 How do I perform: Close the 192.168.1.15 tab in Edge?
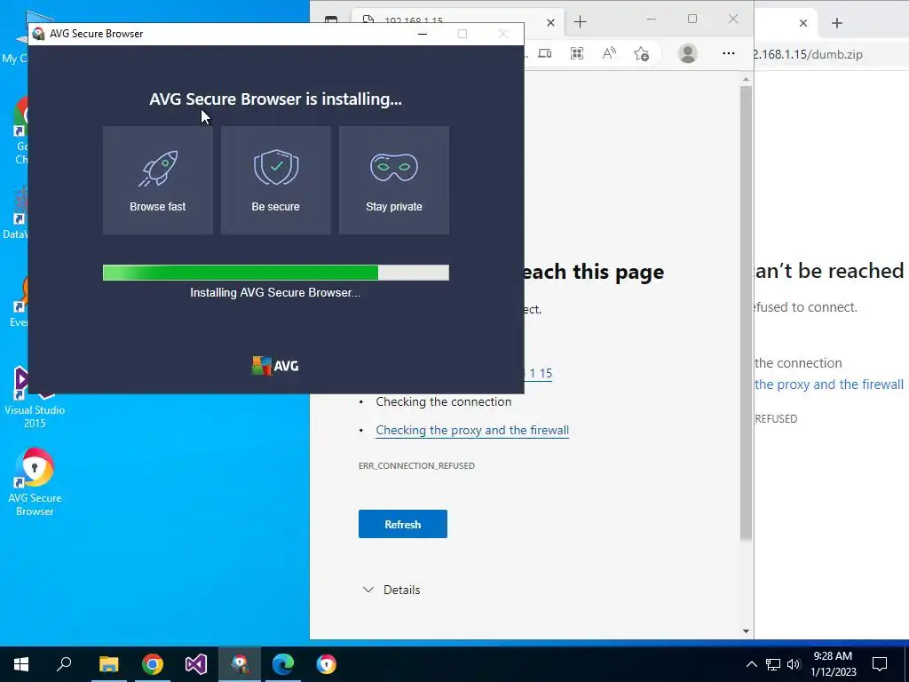click(x=550, y=22)
